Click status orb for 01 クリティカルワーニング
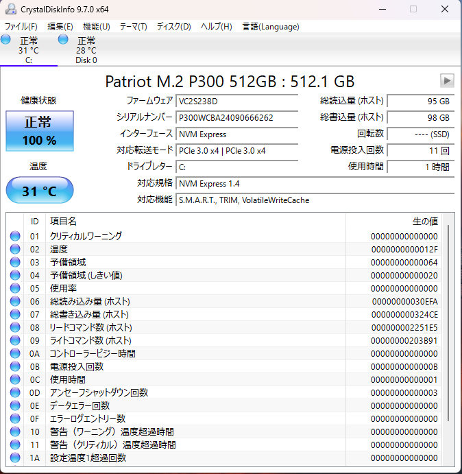This screenshot has height=474, width=462. [x=15, y=236]
